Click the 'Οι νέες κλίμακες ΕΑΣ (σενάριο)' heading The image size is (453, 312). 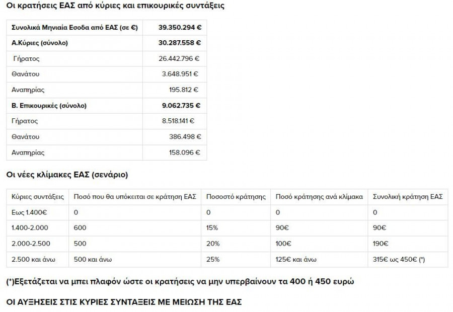pos(67,175)
